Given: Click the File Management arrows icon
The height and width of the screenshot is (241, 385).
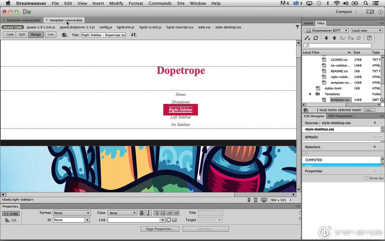Looking at the screenshot, I should click(x=133, y=35).
